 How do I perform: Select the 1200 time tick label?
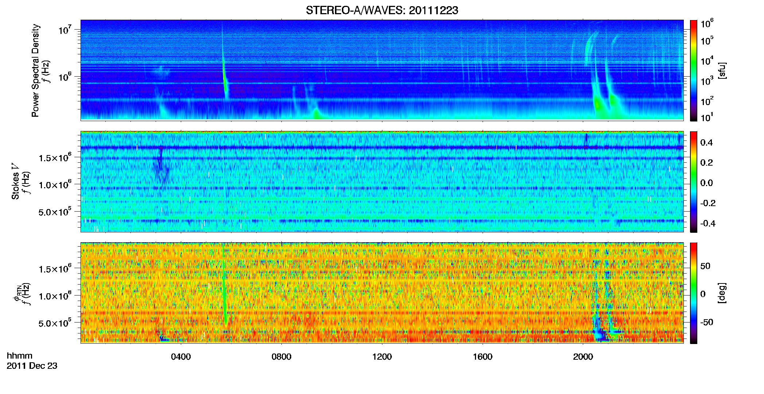[x=382, y=357]
